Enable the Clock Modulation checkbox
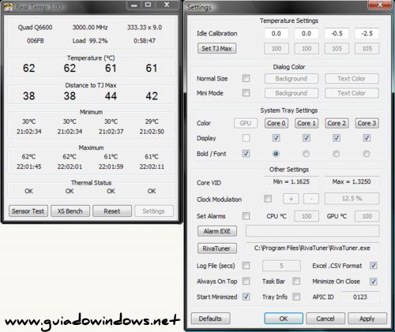Screen dimensions: 395x332 point(268,199)
